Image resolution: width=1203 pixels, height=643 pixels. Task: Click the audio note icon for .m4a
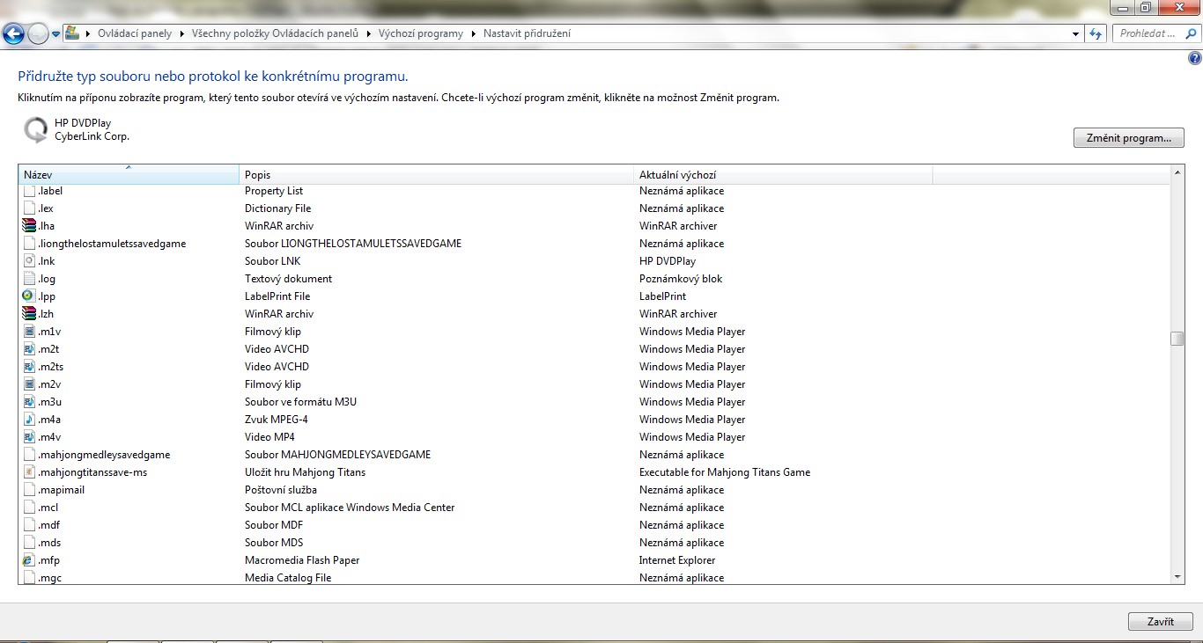[28, 420]
